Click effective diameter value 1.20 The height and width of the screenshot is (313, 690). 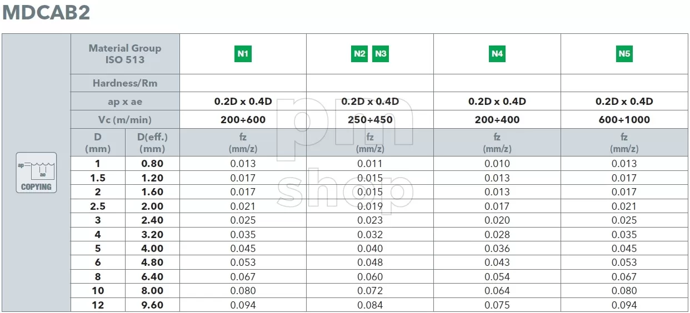pyautogui.click(x=152, y=178)
